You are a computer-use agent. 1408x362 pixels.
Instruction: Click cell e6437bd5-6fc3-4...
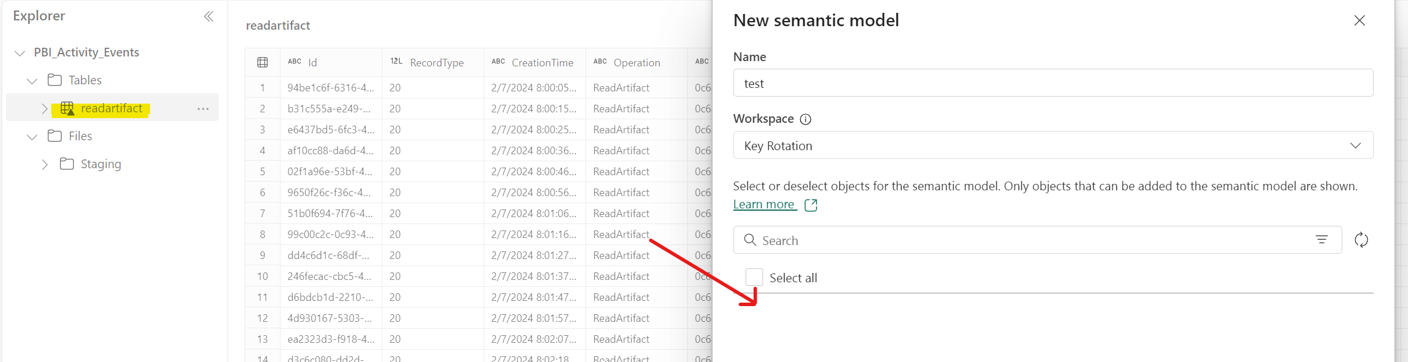[331, 130]
